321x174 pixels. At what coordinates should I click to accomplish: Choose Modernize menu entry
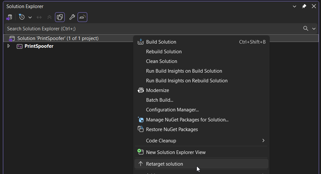click(201, 90)
